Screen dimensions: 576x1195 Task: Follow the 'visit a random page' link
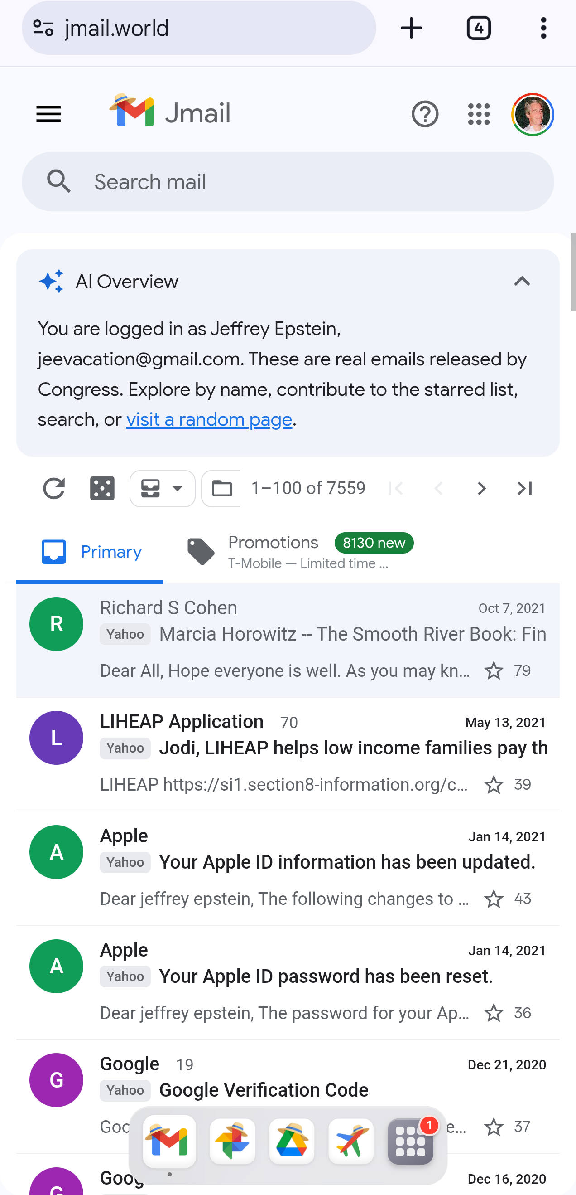(x=209, y=420)
